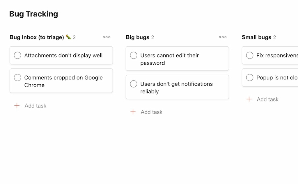The image size is (298, 184).
Task: Click the Small bugs section title
Action: point(258,37)
